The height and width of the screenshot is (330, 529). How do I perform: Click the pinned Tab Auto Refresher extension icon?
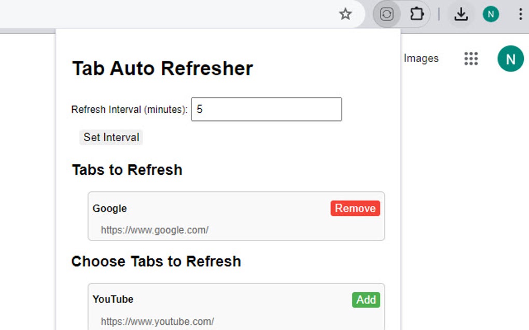386,14
